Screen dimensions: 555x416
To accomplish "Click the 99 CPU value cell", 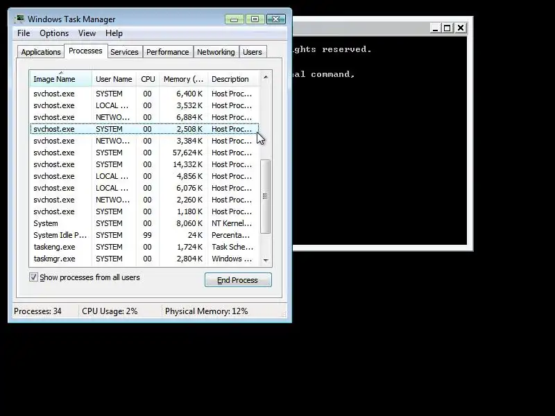I will (147, 235).
